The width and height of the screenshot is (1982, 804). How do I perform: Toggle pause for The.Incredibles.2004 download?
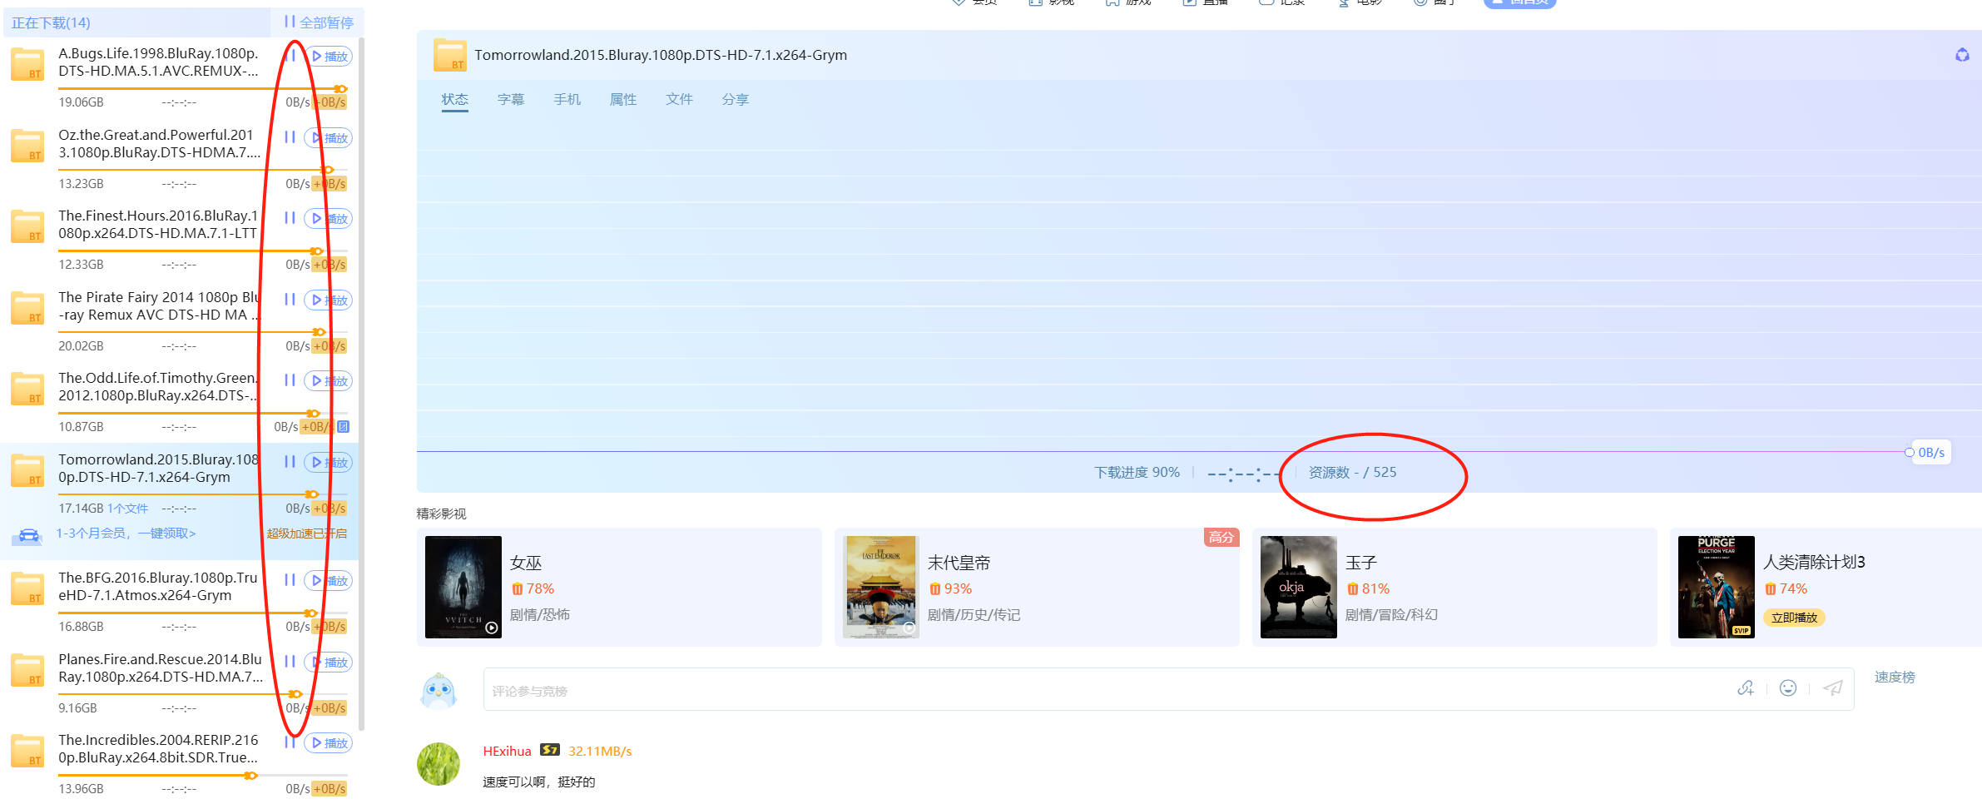290,742
